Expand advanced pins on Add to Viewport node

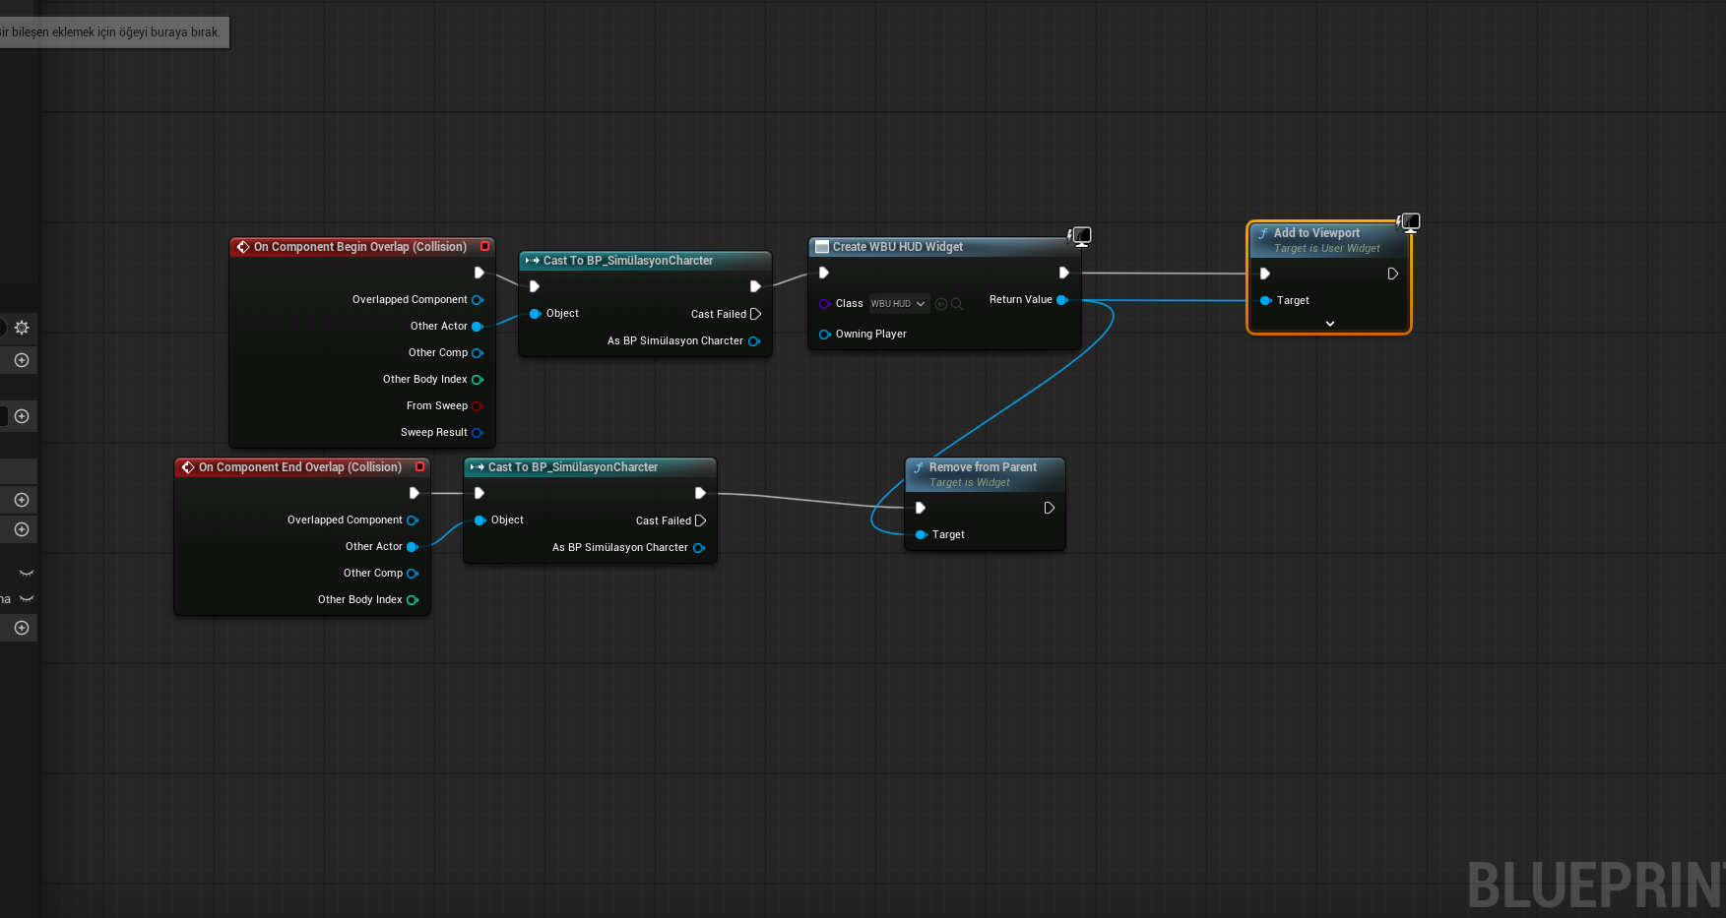[1330, 324]
